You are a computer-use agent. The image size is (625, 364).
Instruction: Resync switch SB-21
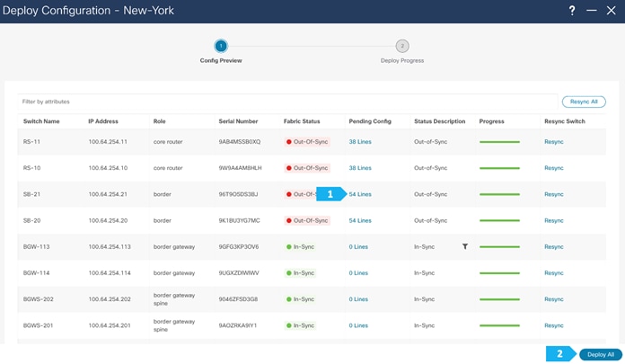(x=554, y=194)
